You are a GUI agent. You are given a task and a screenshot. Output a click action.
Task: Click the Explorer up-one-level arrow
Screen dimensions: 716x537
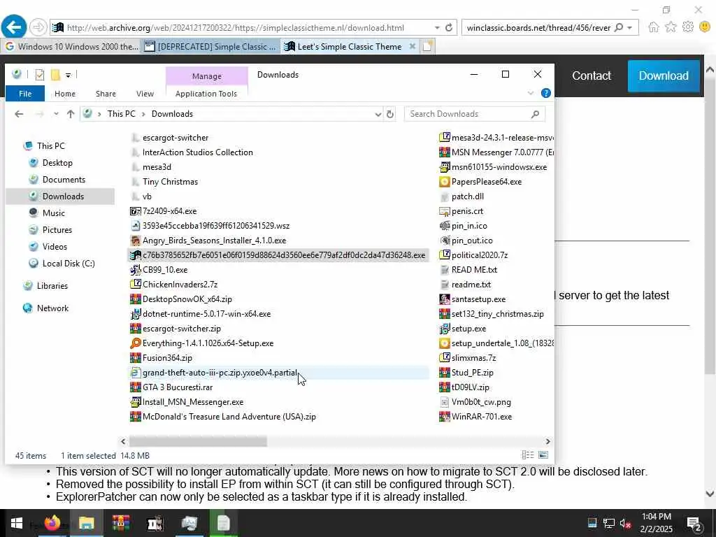(71, 114)
